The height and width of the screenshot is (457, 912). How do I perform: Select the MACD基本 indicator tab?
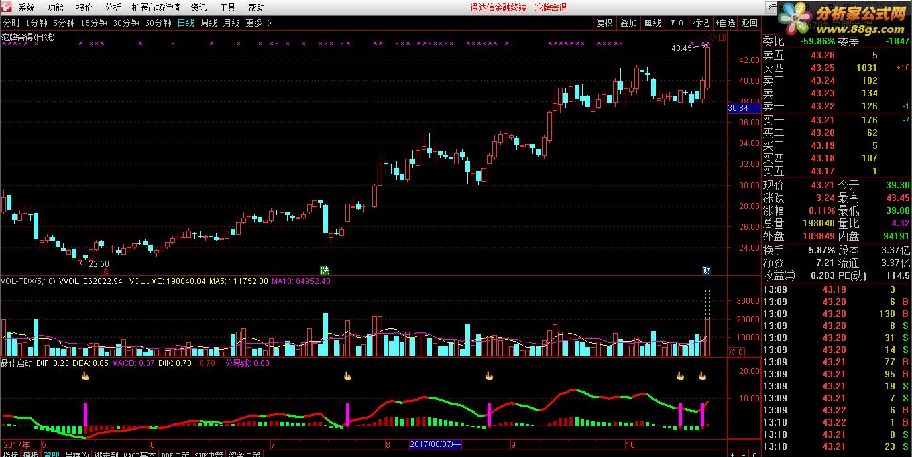[139, 454]
